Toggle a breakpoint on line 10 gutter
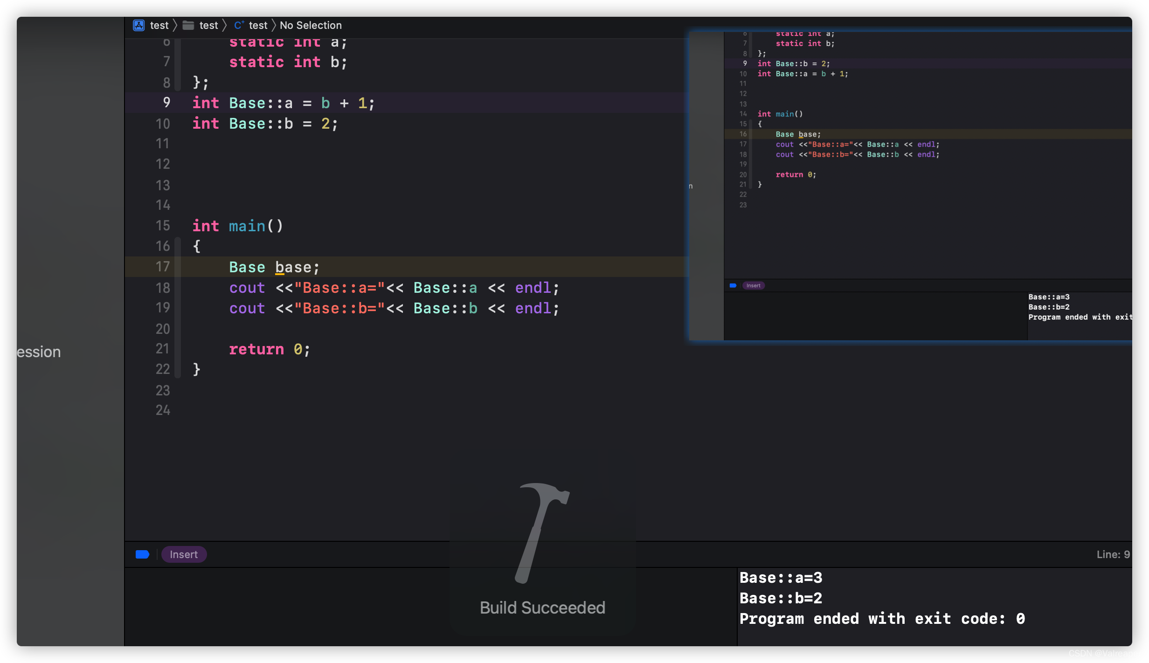The height and width of the screenshot is (663, 1149). coord(163,124)
